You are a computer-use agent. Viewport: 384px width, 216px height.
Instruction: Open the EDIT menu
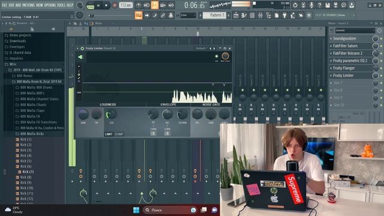pyautogui.click(x=11, y=5)
